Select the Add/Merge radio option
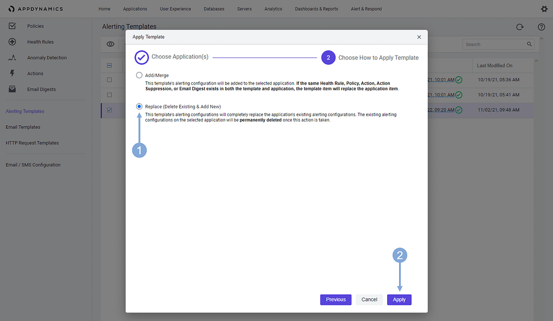Image resolution: width=553 pixels, height=321 pixels. coord(139,75)
